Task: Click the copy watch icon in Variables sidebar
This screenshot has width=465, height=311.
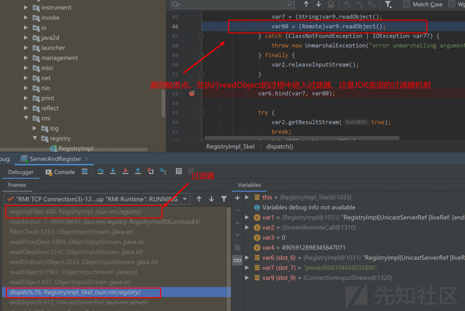Action: [237, 247]
